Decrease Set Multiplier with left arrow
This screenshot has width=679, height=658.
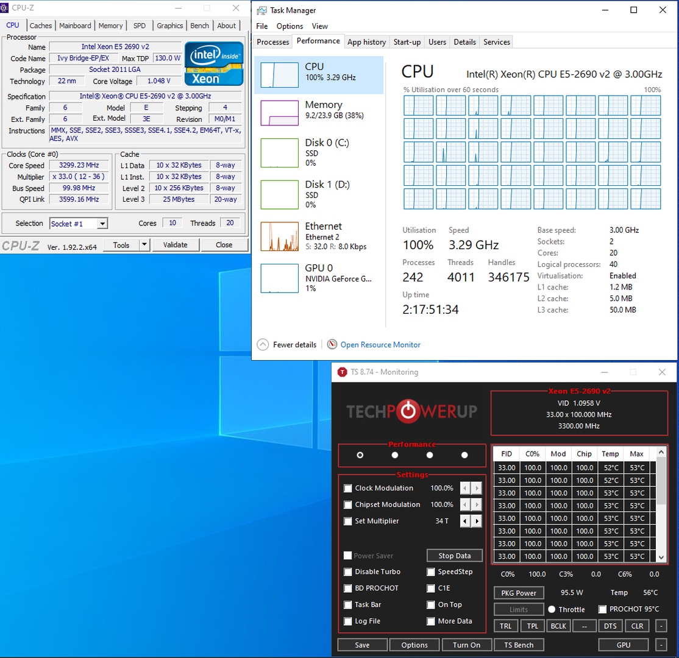point(465,521)
